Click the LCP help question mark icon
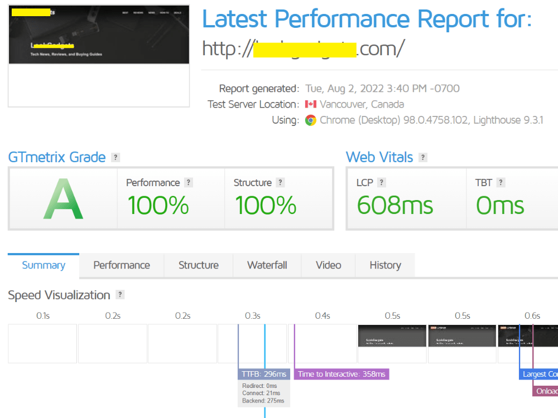Image resolution: width=558 pixels, height=418 pixels. pos(382,183)
